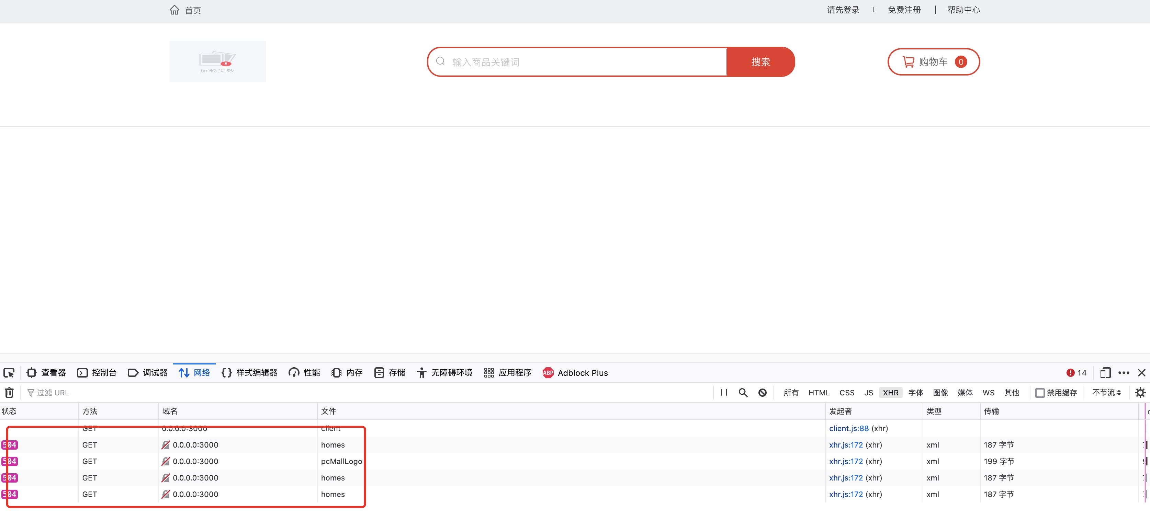
Task: Open network search magnifier icon
Action: [743, 393]
